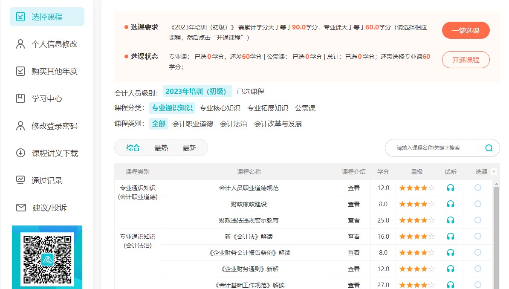Select the radio button for 财政违法违规警示教育
509x289 pixels.
(x=477, y=220)
